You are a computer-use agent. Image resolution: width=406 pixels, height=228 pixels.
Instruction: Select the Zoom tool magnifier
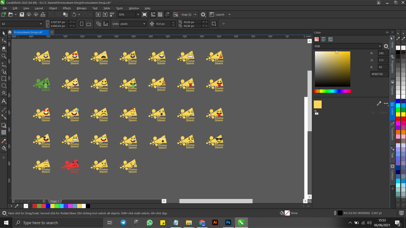tap(4, 56)
